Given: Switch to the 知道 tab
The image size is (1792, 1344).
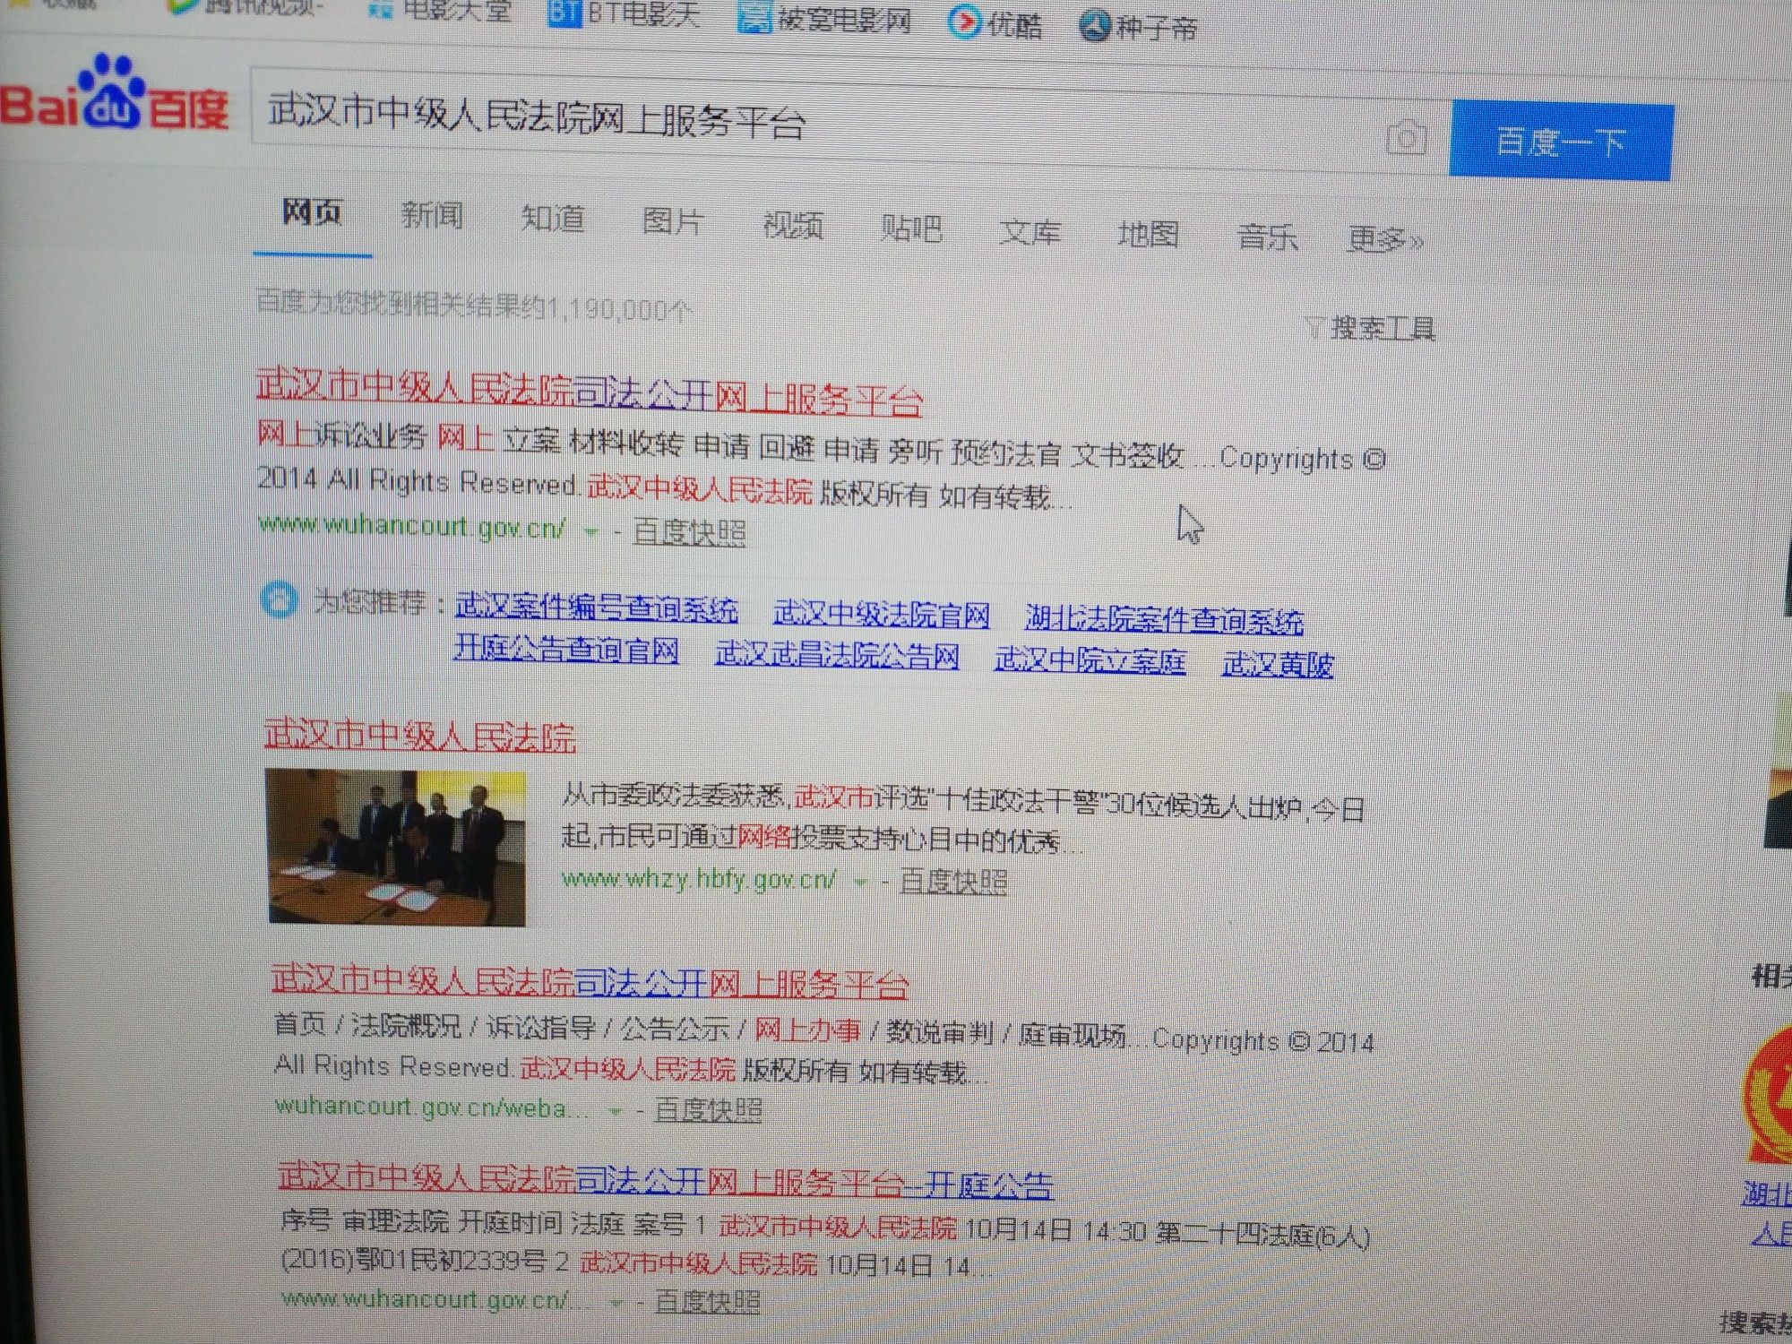Looking at the screenshot, I should pyautogui.click(x=553, y=220).
